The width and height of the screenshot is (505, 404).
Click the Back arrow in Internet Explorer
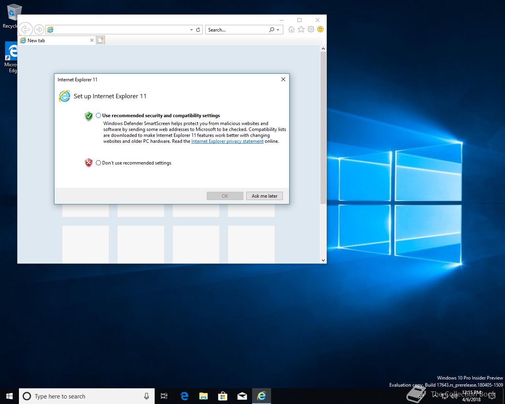[x=25, y=30]
